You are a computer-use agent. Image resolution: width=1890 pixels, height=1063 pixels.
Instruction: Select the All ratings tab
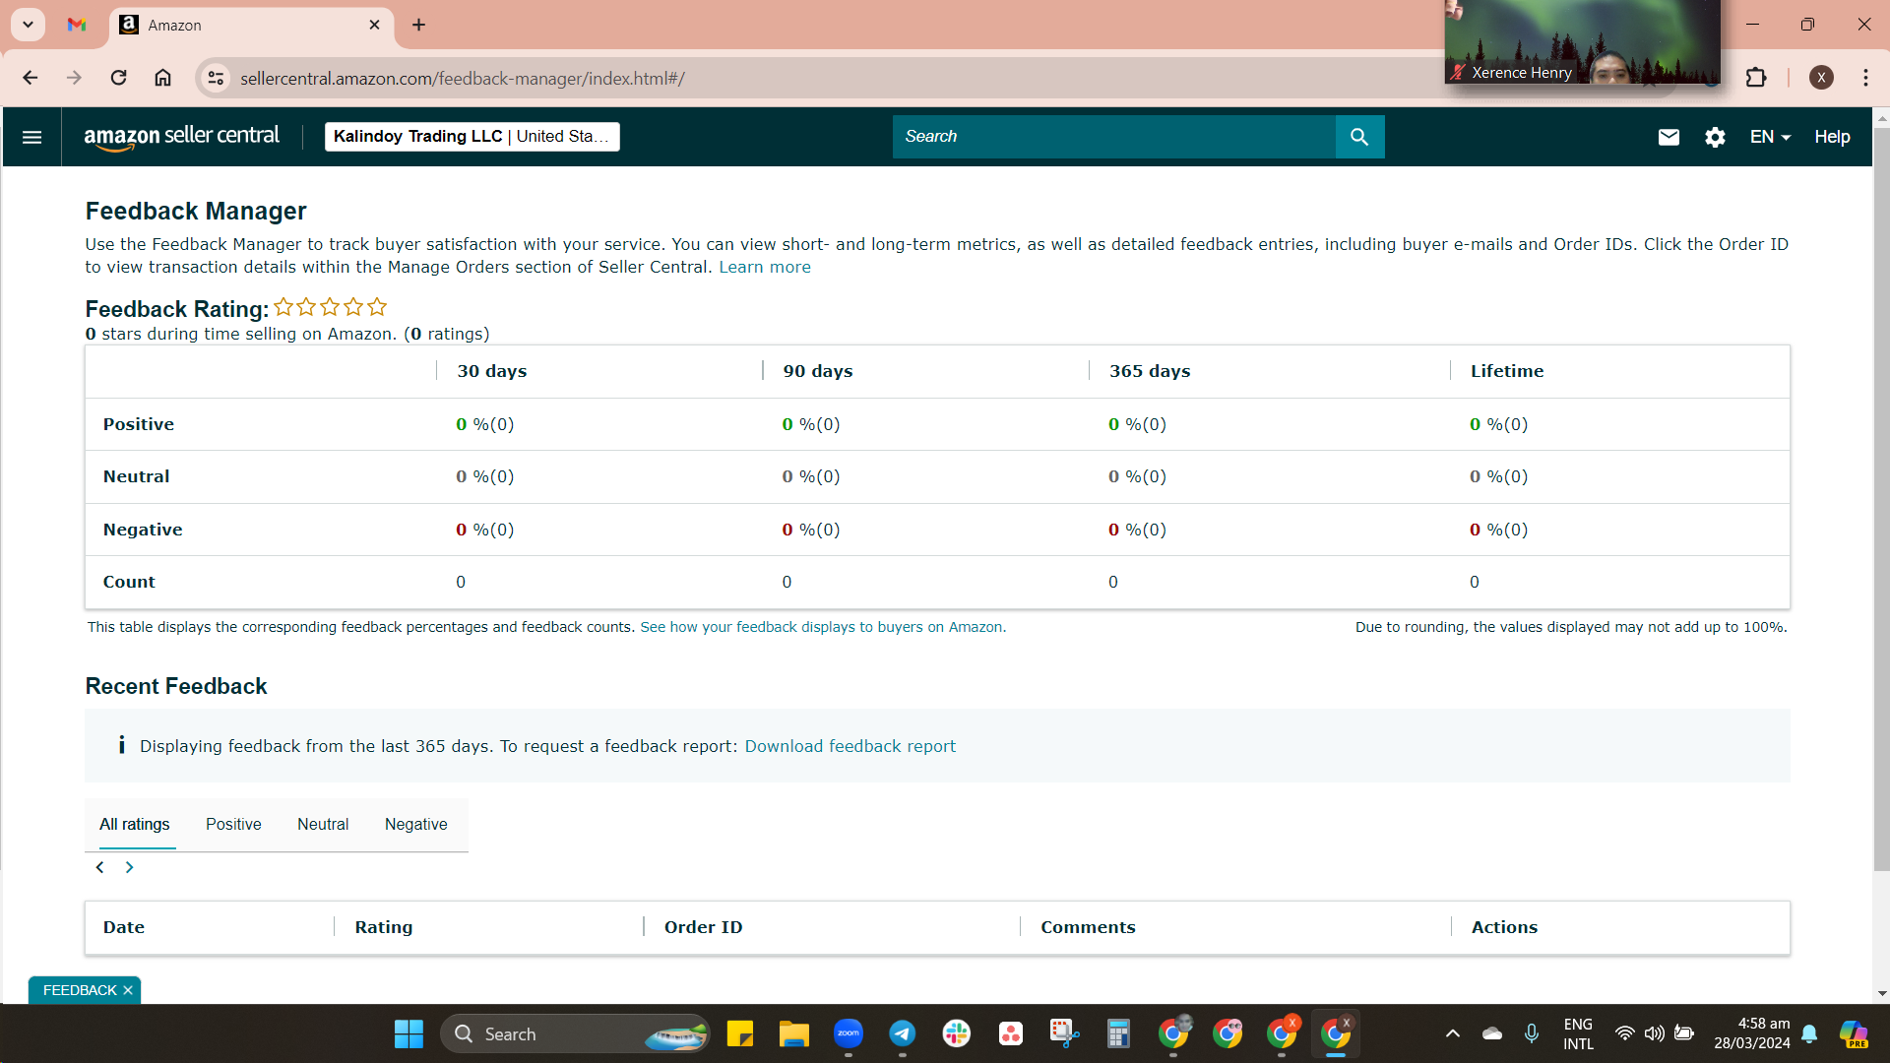135,825
